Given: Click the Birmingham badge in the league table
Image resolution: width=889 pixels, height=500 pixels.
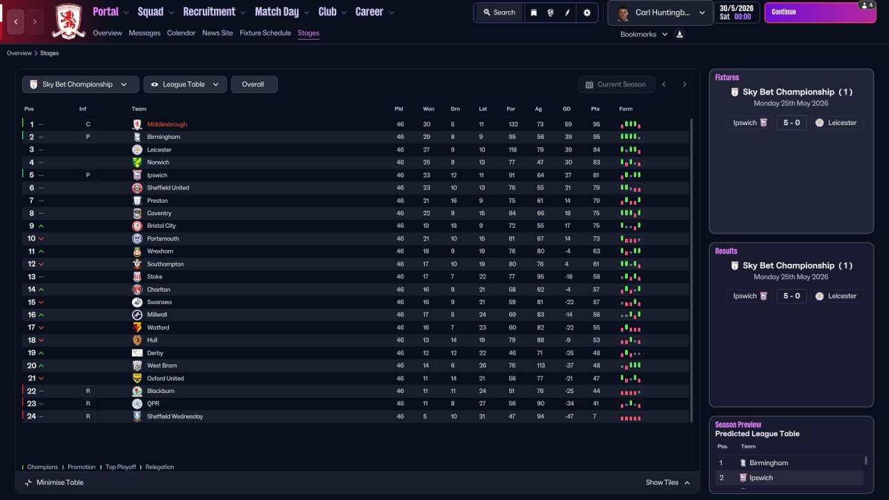Looking at the screenshot, I should [x=137, y=137].
